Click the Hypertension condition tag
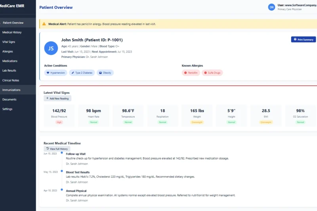This screenshot has width=317, height=211. pyautogui.click(x=55, y=73)
